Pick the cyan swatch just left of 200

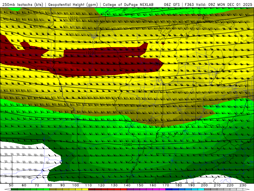click(x=201, y=189)
